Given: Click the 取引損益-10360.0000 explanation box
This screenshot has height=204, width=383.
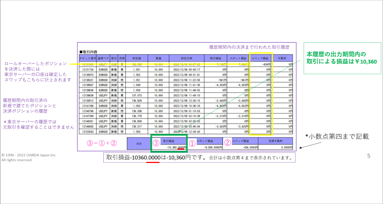Looking at the screenshot, I should [x=199, y=158].
